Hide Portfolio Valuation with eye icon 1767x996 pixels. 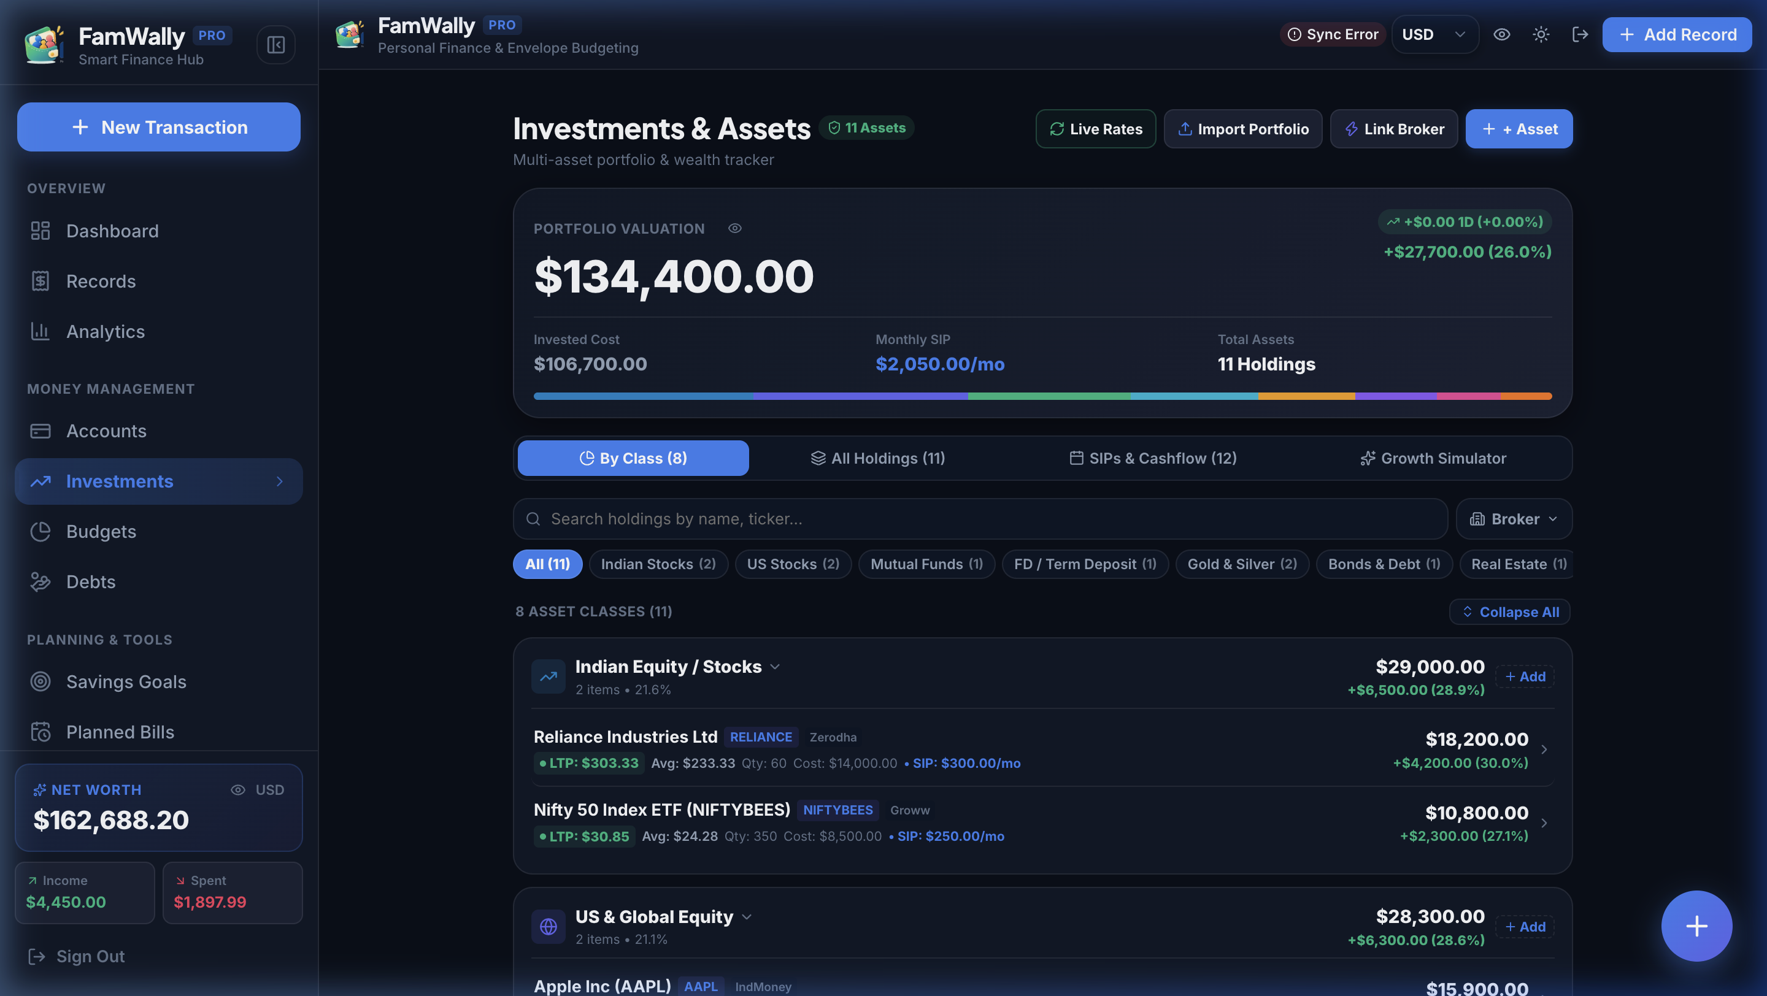click(734, 228)
